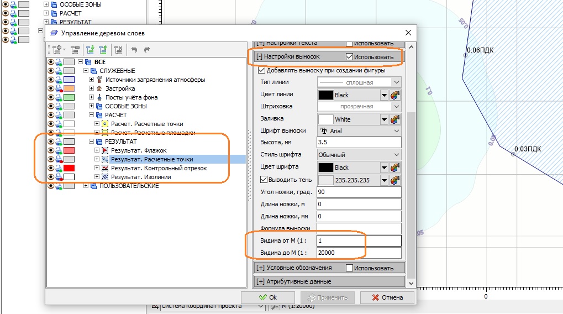Click the Отмена button
The image size is (563, 314).
pyautogui.click(x=387, y=297)
